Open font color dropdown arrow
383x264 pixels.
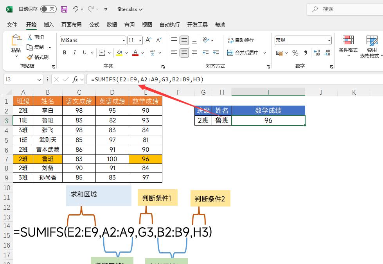click(x=143, y=53)
